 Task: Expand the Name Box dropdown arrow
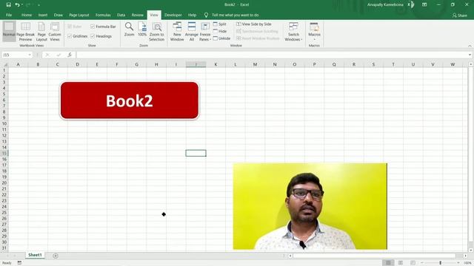[30, 55]
